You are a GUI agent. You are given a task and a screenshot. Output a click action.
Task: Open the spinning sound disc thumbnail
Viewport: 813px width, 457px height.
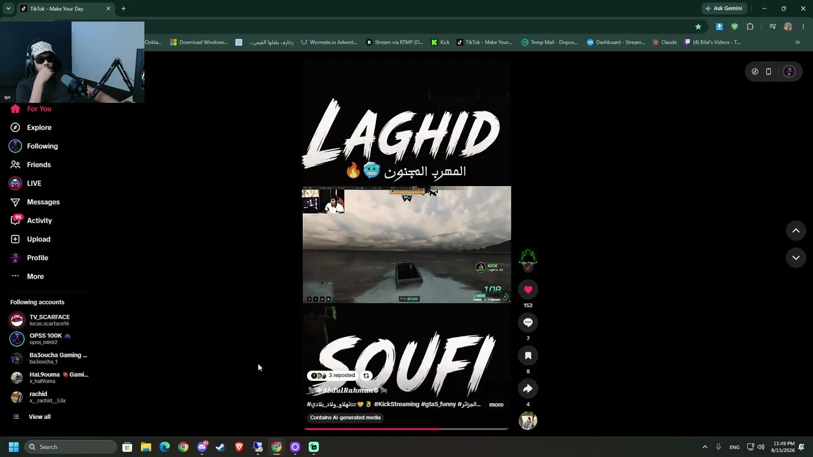(x=528, y=421)
